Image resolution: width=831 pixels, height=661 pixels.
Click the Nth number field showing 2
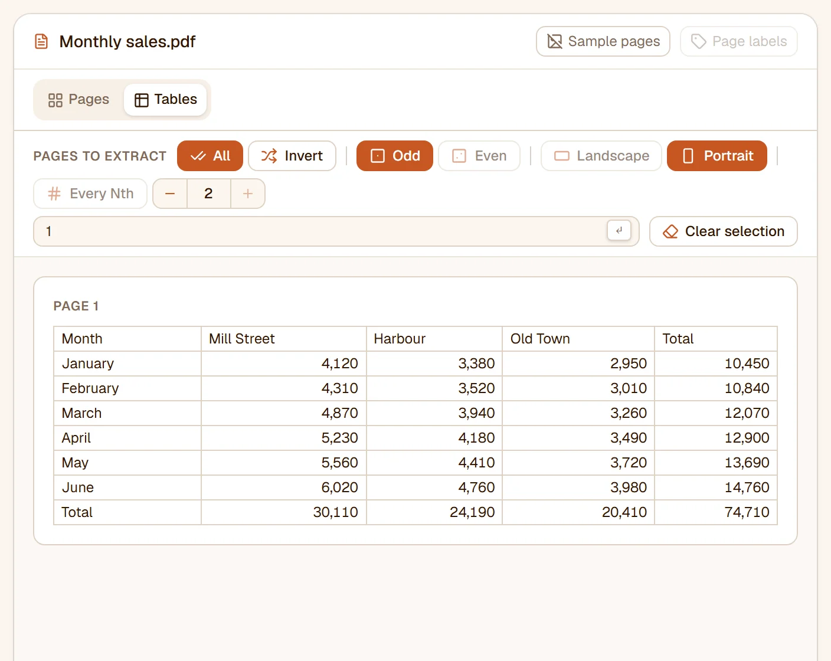pos(208,194)
